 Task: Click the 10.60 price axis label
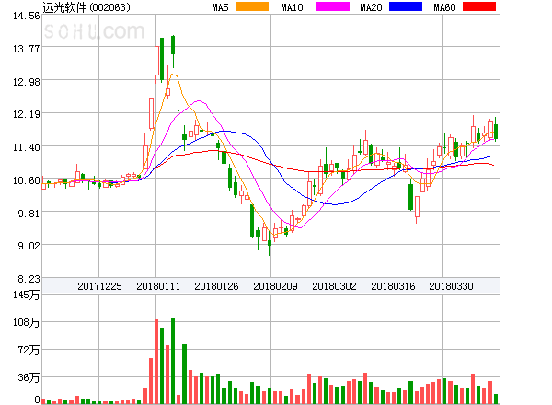point(26,180)
